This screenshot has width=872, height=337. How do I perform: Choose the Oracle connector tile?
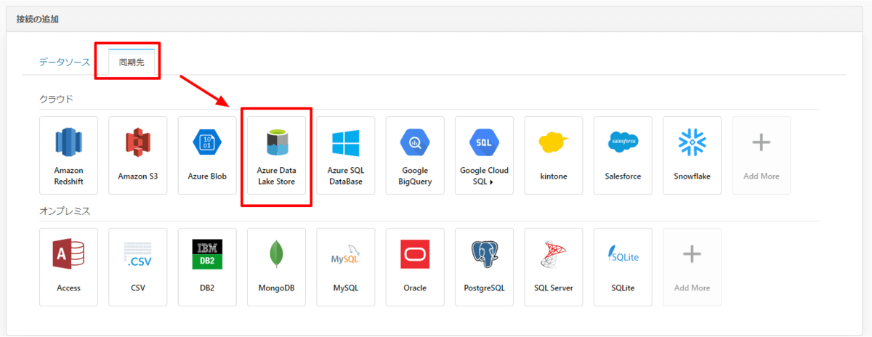[415, 267]
